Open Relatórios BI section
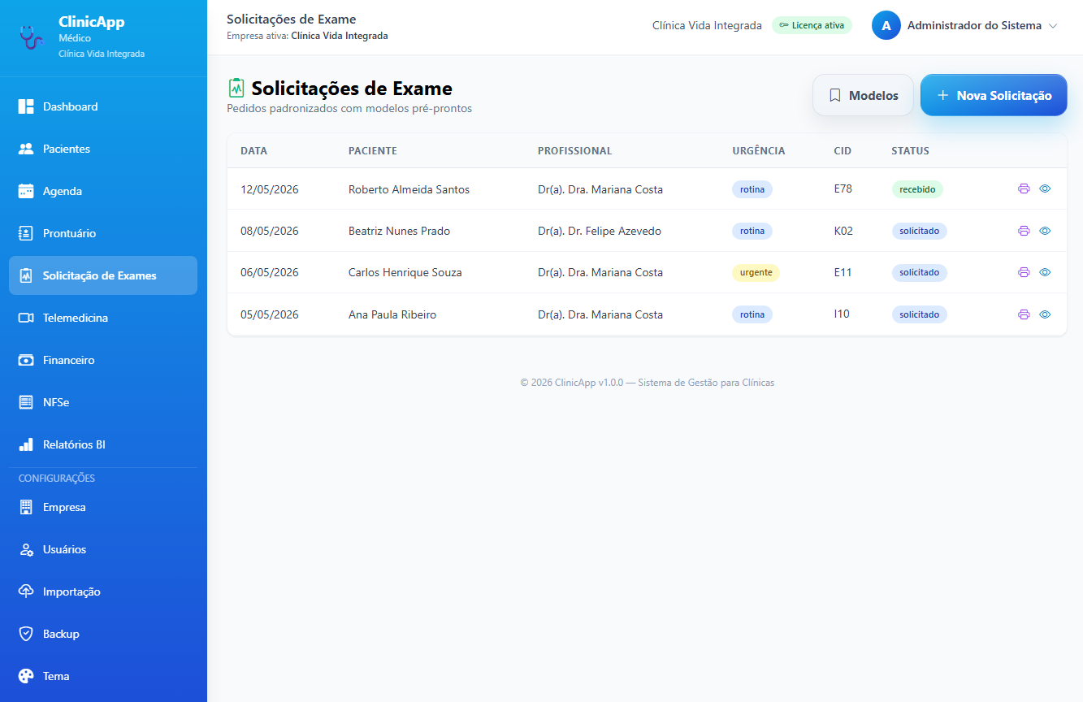 pos(103,444)
